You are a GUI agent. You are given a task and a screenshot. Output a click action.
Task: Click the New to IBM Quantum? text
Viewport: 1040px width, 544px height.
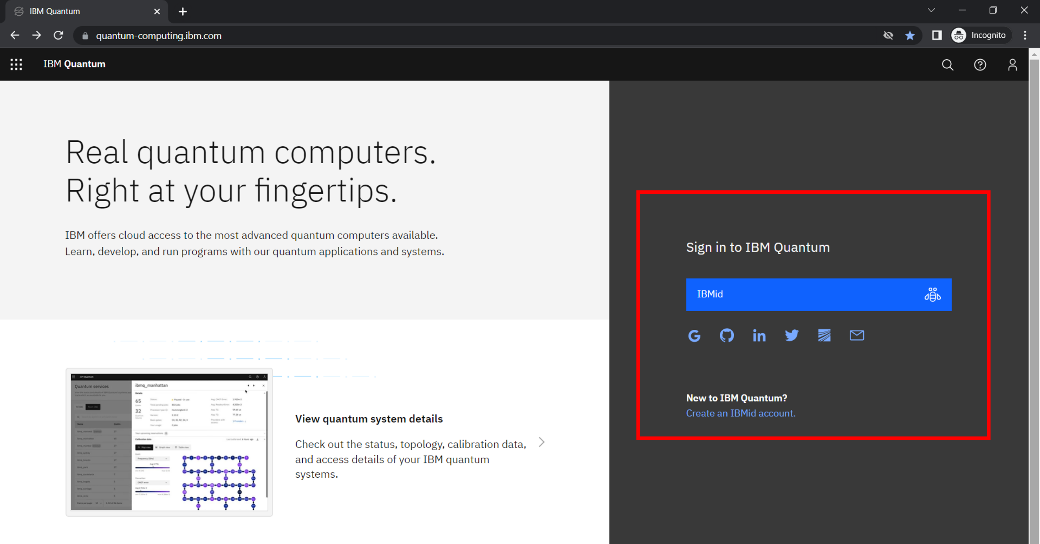click(737, 398)
